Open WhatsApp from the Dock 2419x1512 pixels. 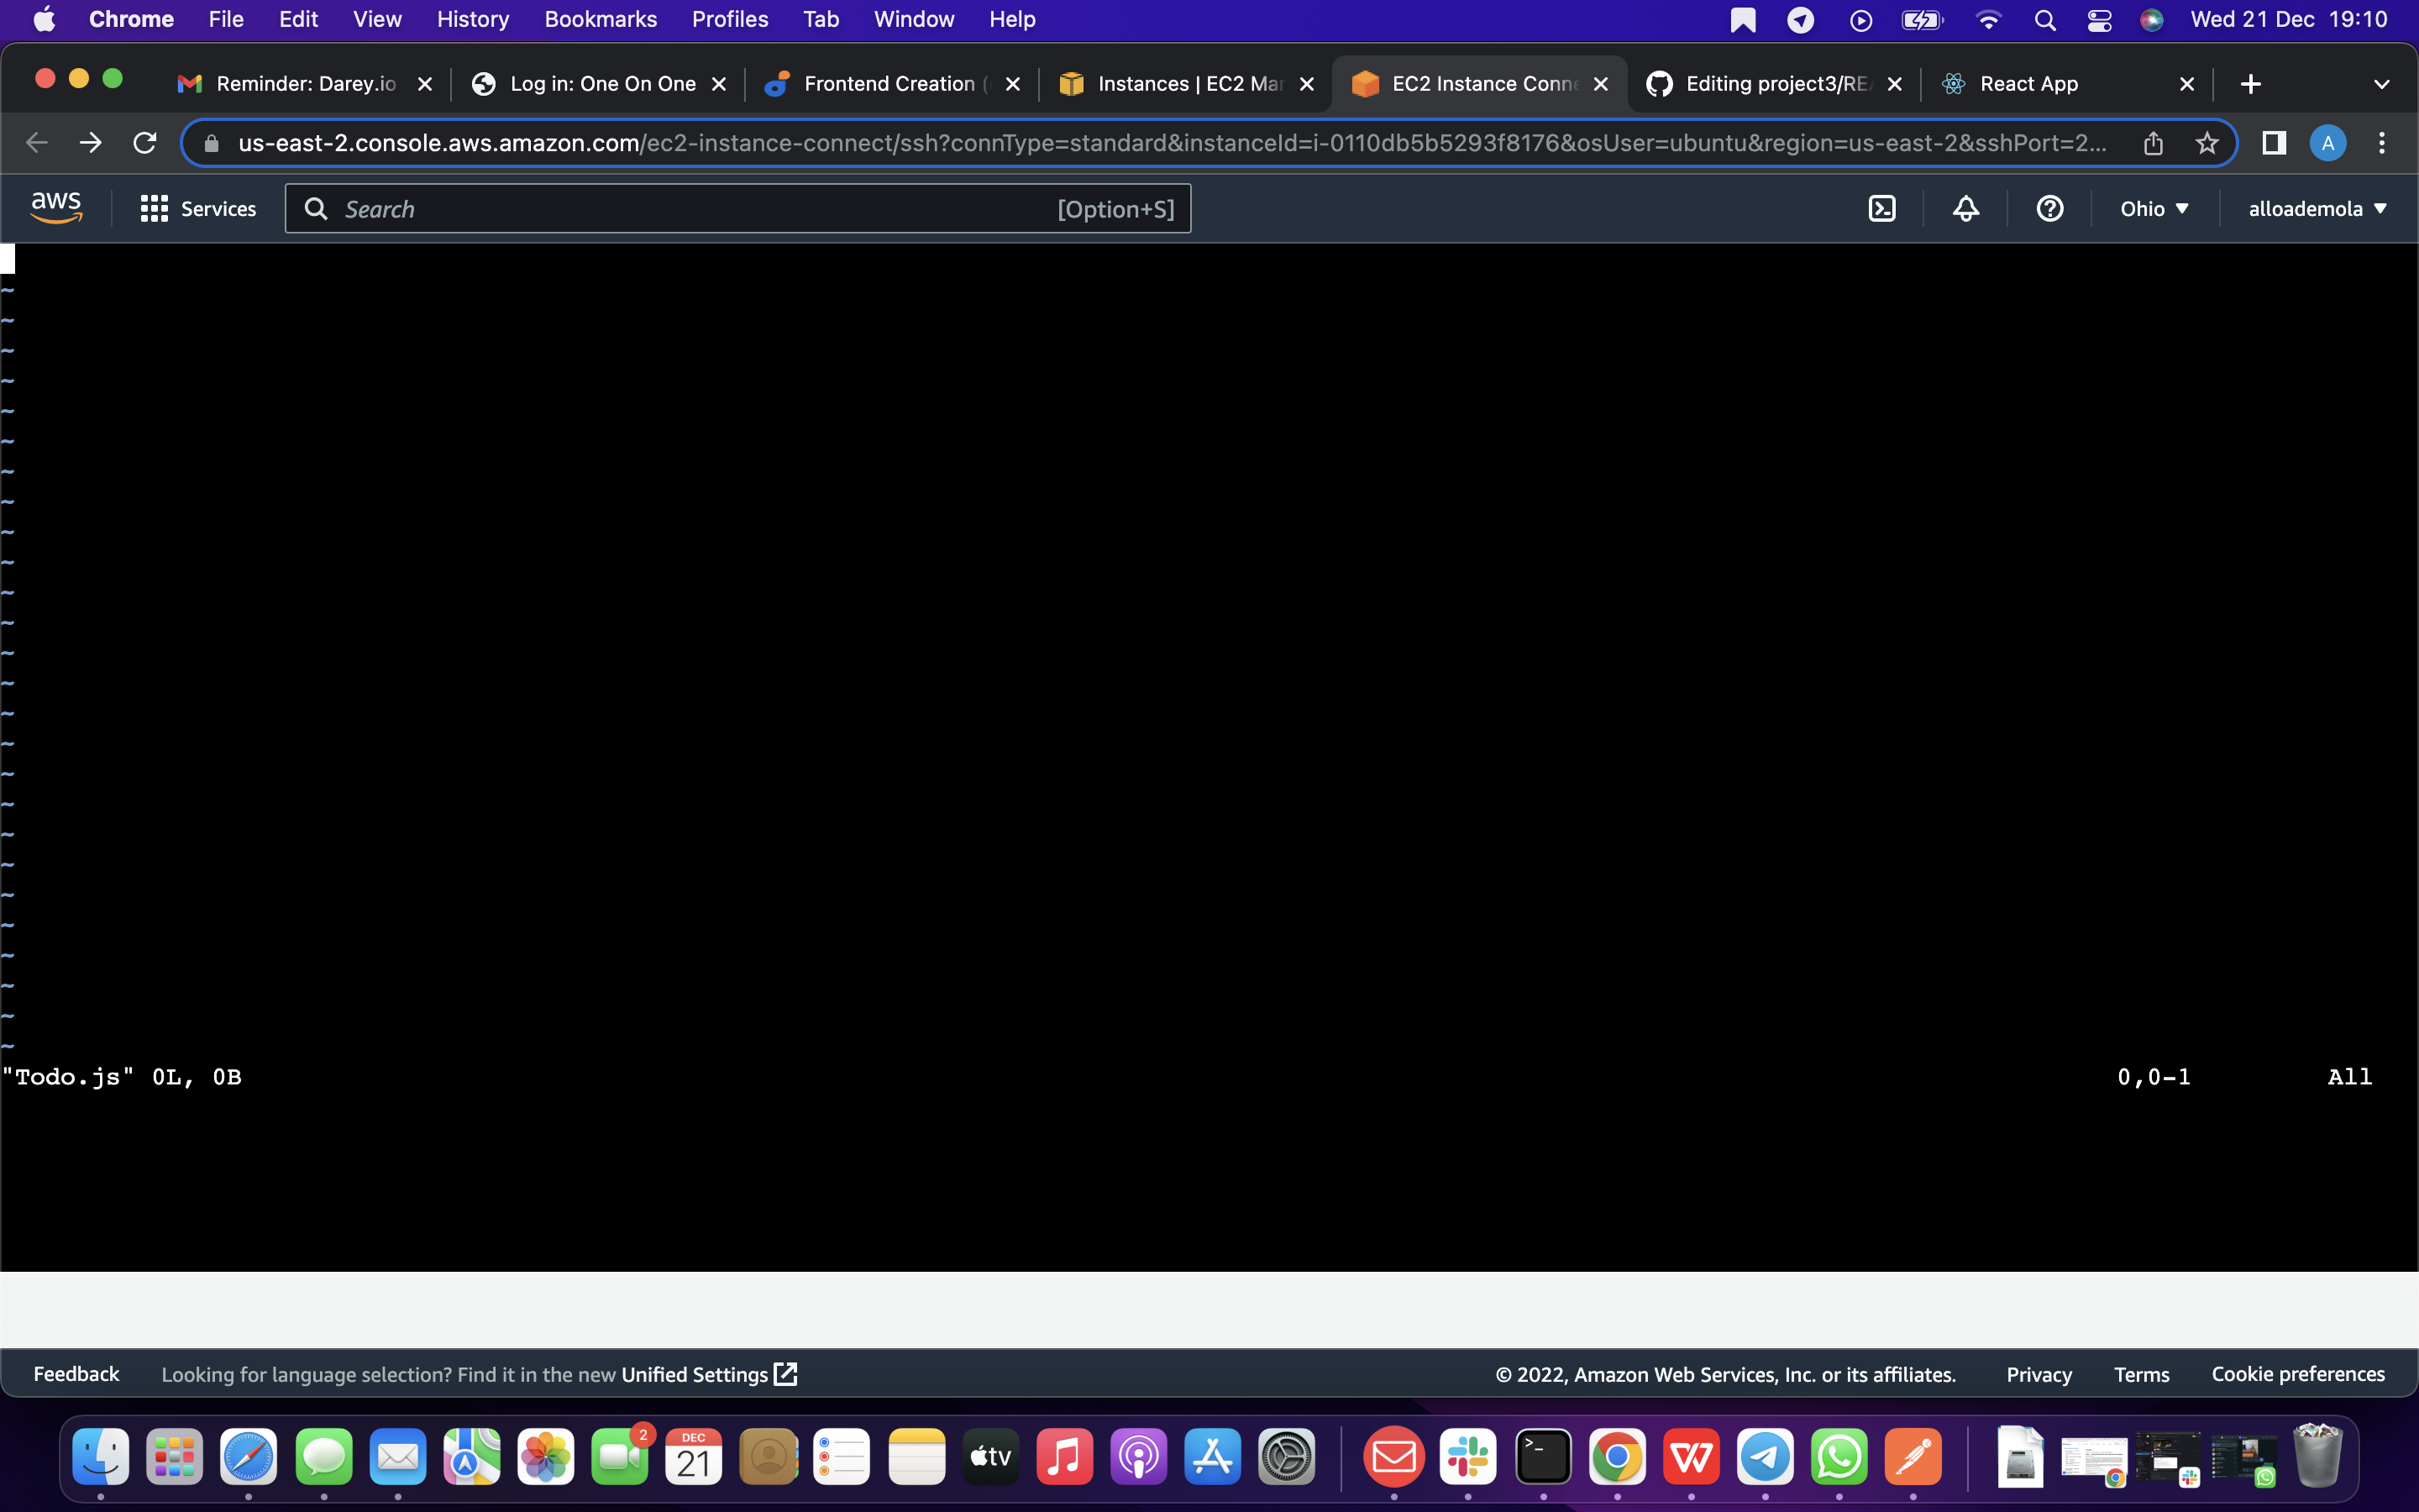click(1840, 1458)
